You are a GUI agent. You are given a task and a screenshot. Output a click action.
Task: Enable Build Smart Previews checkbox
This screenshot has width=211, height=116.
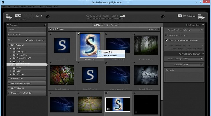tap(166, 35)
